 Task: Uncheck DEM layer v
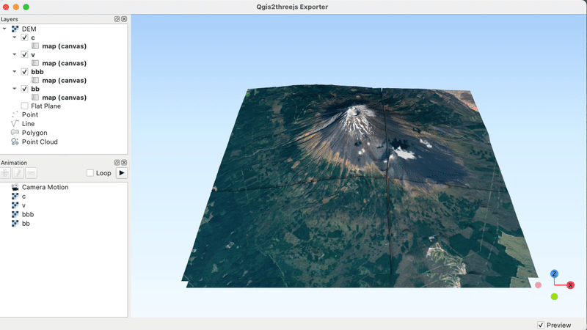(25, 54)
